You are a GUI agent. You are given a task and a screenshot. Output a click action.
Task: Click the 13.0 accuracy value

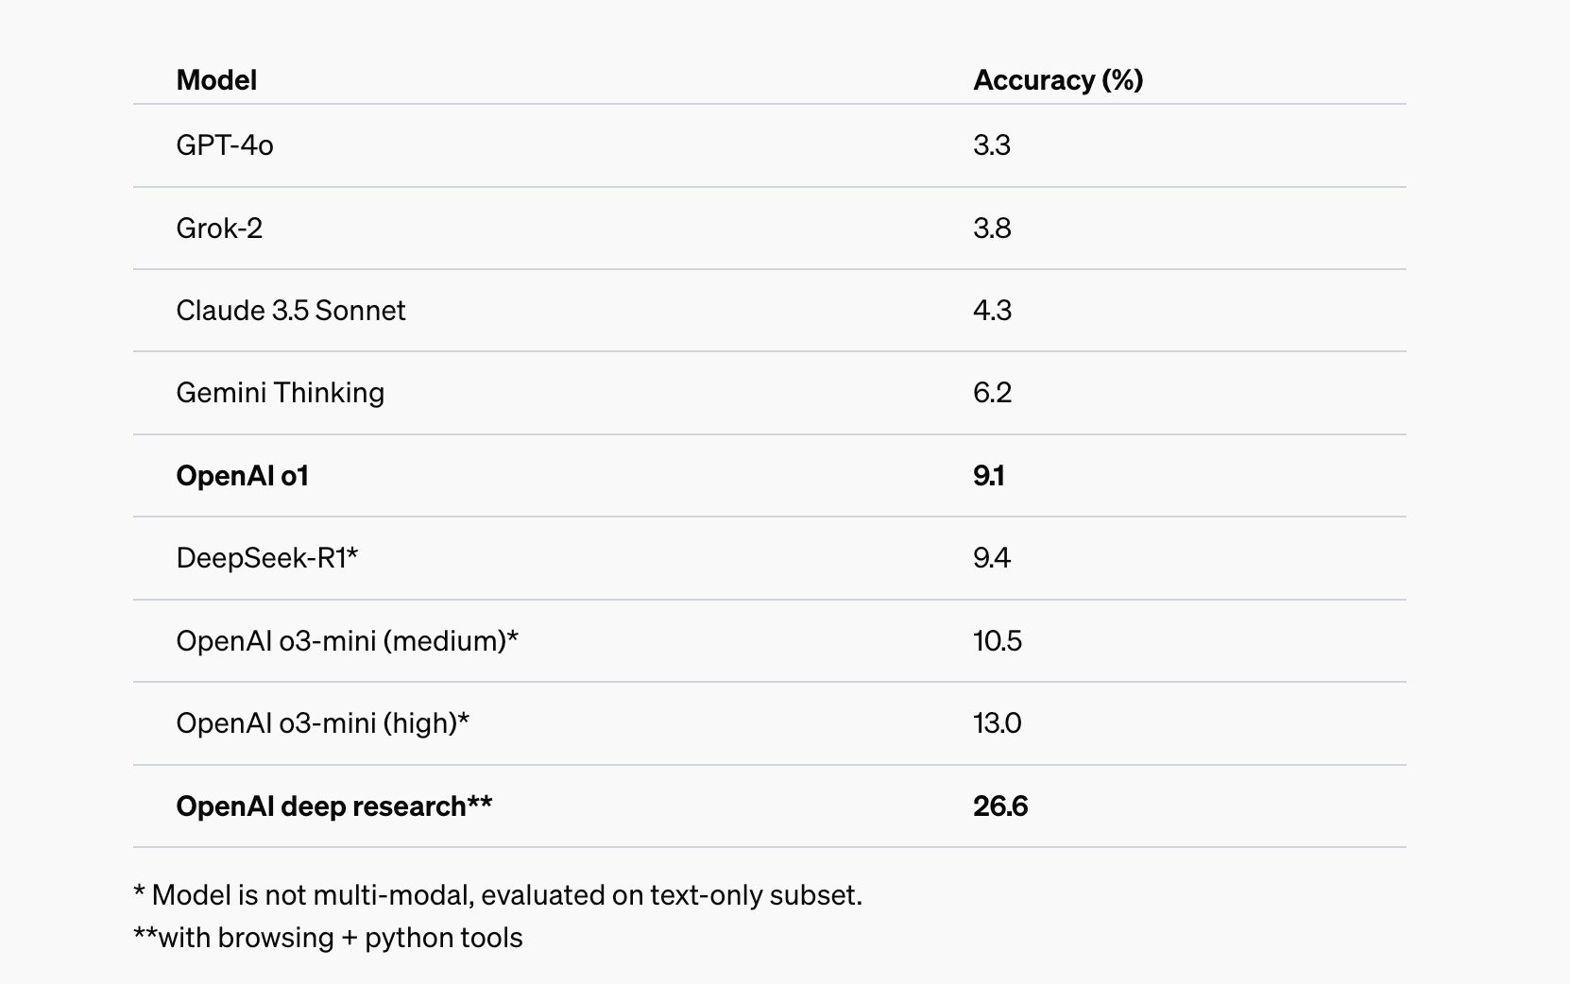coord(998,723)
